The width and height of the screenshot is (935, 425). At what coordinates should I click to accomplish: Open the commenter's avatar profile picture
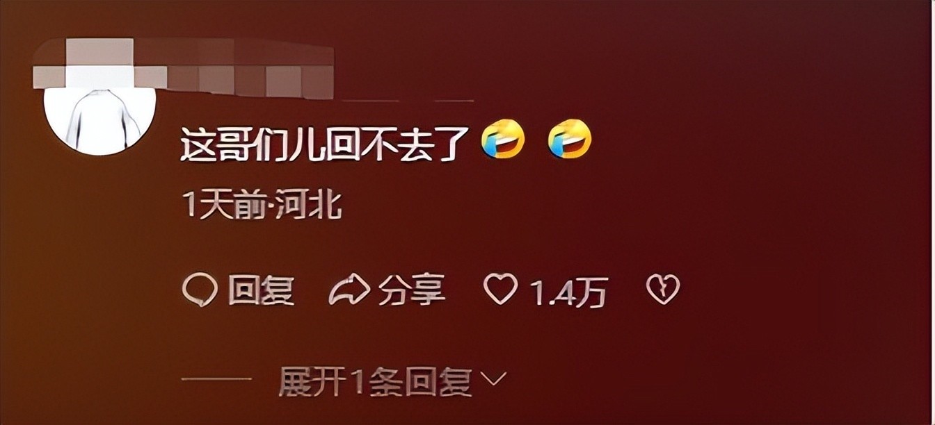(x=99, y=111)
